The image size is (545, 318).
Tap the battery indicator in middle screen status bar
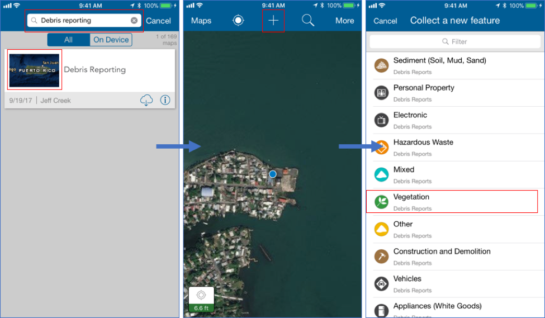(350, 6)
